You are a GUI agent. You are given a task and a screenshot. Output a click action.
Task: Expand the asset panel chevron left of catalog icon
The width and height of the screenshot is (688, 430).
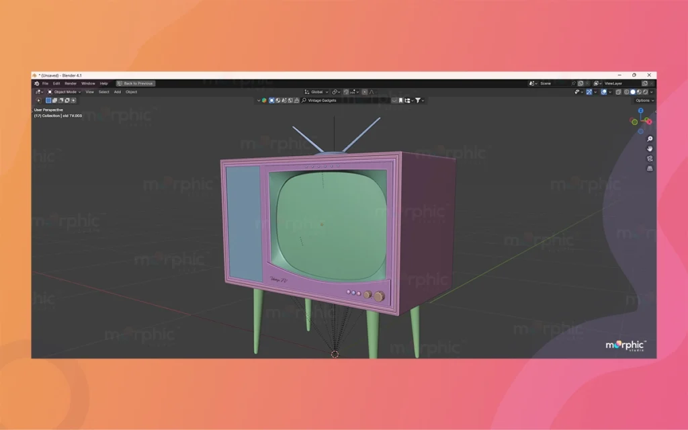click(x=259, y=101)
